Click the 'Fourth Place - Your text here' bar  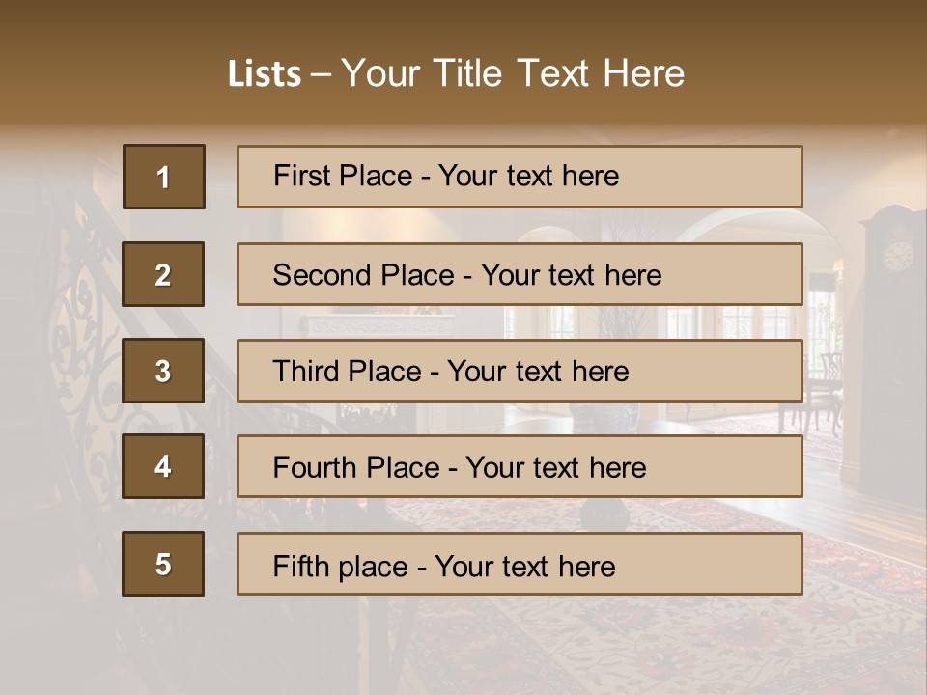(520, 467)
